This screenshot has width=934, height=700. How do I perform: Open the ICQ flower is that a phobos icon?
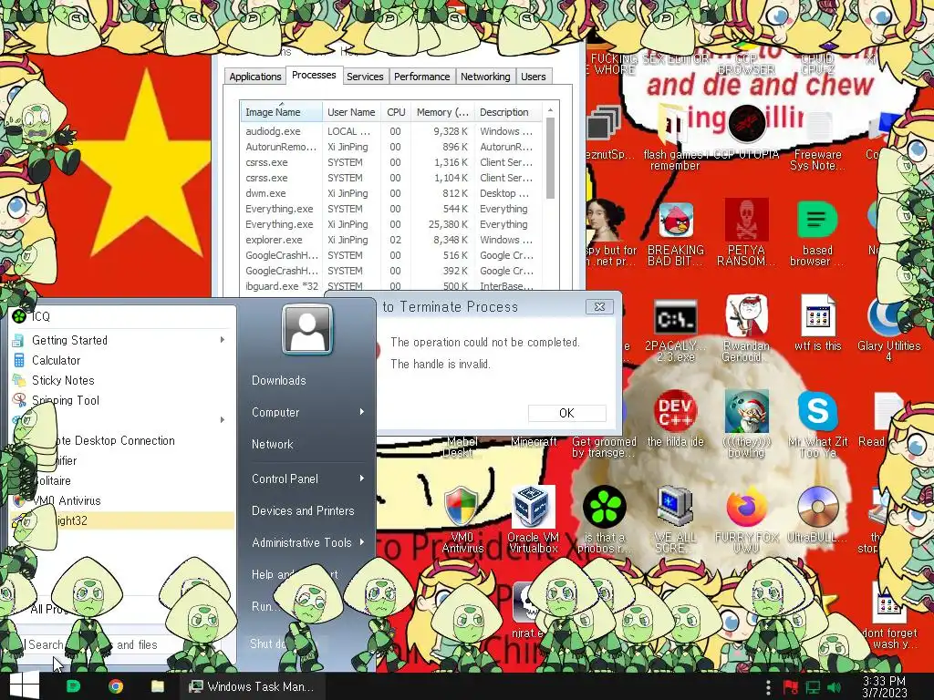[x=604, y=507]
